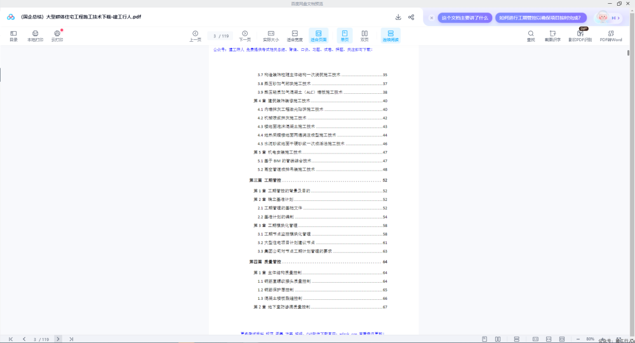
Task: Toggle fit page (适合页面) mode
Action: pos(318,36)
